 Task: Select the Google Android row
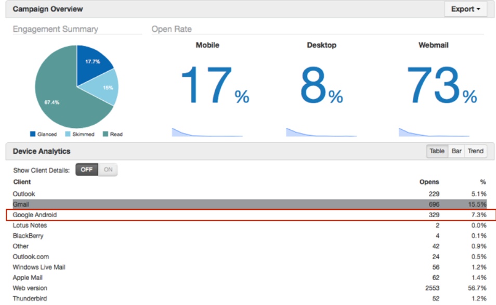tap(250, 215)
